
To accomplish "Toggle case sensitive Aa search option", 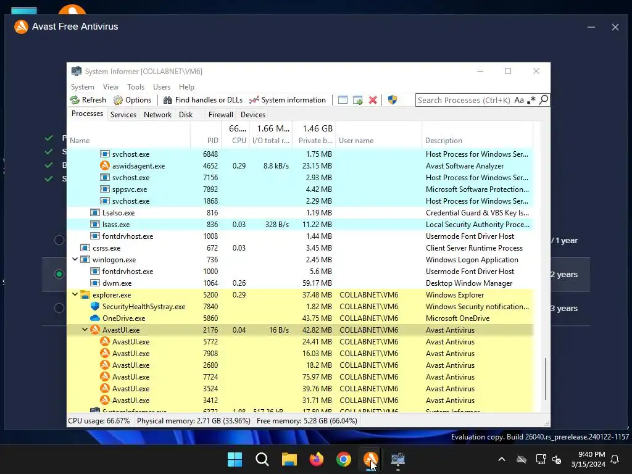I will [519, 100].
